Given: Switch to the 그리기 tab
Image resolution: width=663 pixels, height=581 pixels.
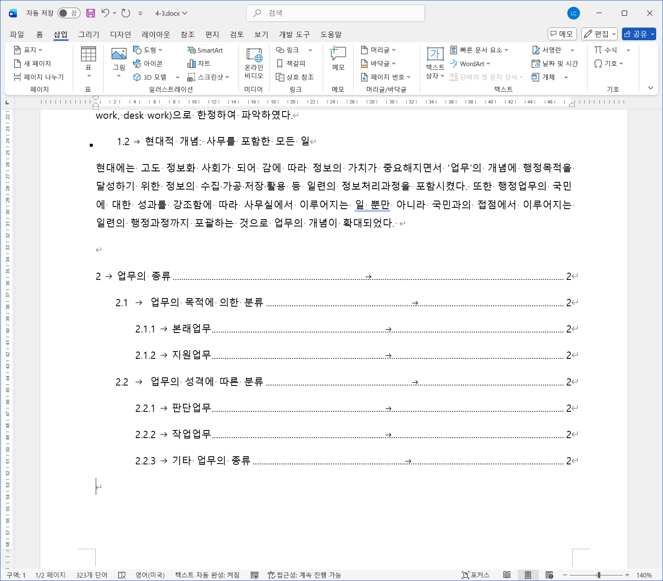Looking at the screenshot, I should (89, 34).
